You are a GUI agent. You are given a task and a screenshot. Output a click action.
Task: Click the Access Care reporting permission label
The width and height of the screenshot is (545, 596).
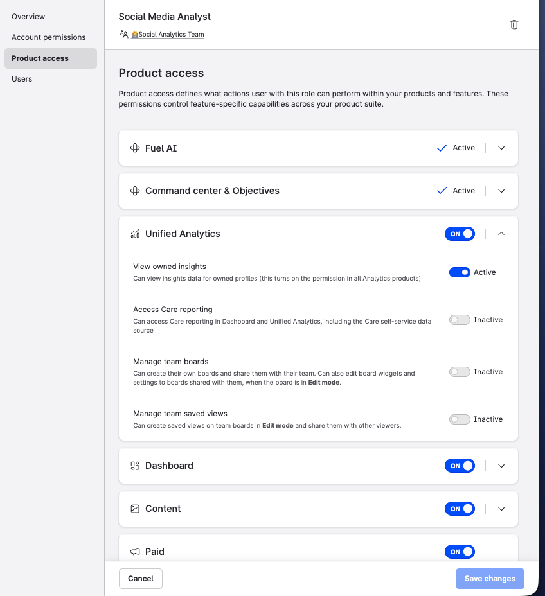coord(173,310)
